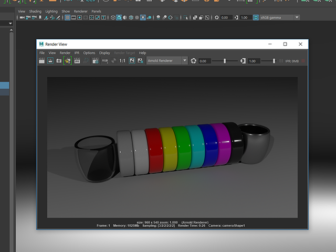Click the Render View title bar text
Image resolution: width=336 pixels, height=252 pixels.
[x=56, y=44]
